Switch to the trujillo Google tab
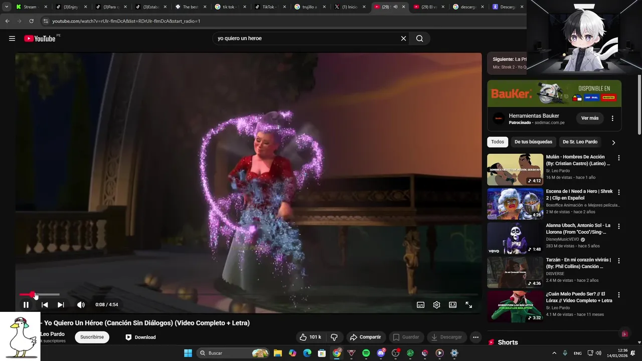642x361 pixels. 309,7
